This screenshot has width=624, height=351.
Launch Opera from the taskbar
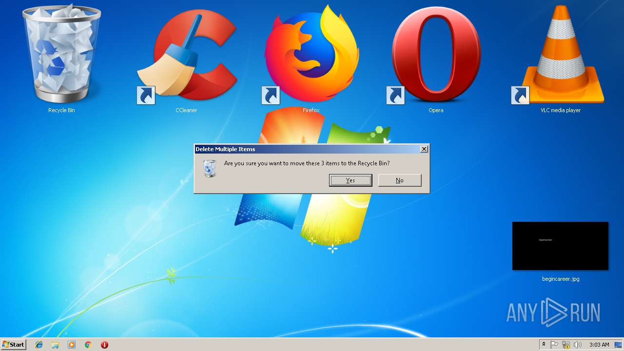104,345
